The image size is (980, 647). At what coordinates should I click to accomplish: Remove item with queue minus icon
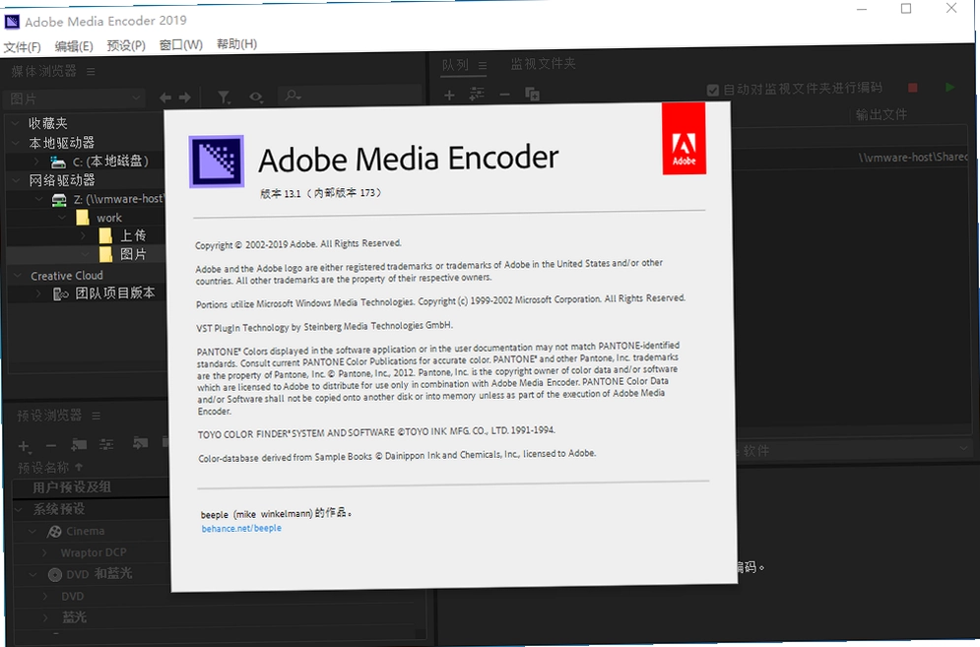click(505, 95)
